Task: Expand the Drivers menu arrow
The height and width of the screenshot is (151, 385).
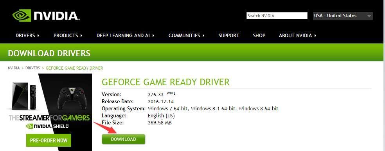Action: [x=38, y=36]
